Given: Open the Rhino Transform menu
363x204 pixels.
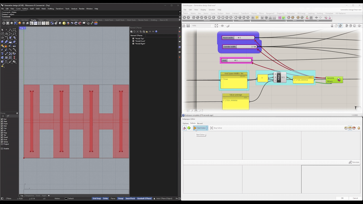Looking at the screenshot, I should click(x=60, y=9).
